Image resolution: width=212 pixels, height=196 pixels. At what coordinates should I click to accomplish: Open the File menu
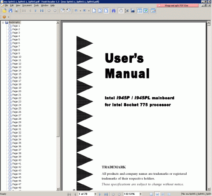(6, 6)
